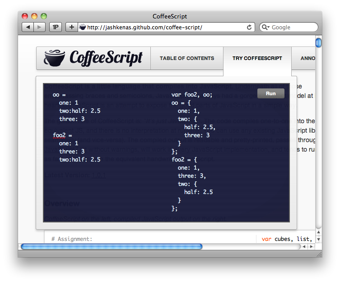Open the partially visible Annotated Source tab
340x282 pixels.
(x=308, y=58)
